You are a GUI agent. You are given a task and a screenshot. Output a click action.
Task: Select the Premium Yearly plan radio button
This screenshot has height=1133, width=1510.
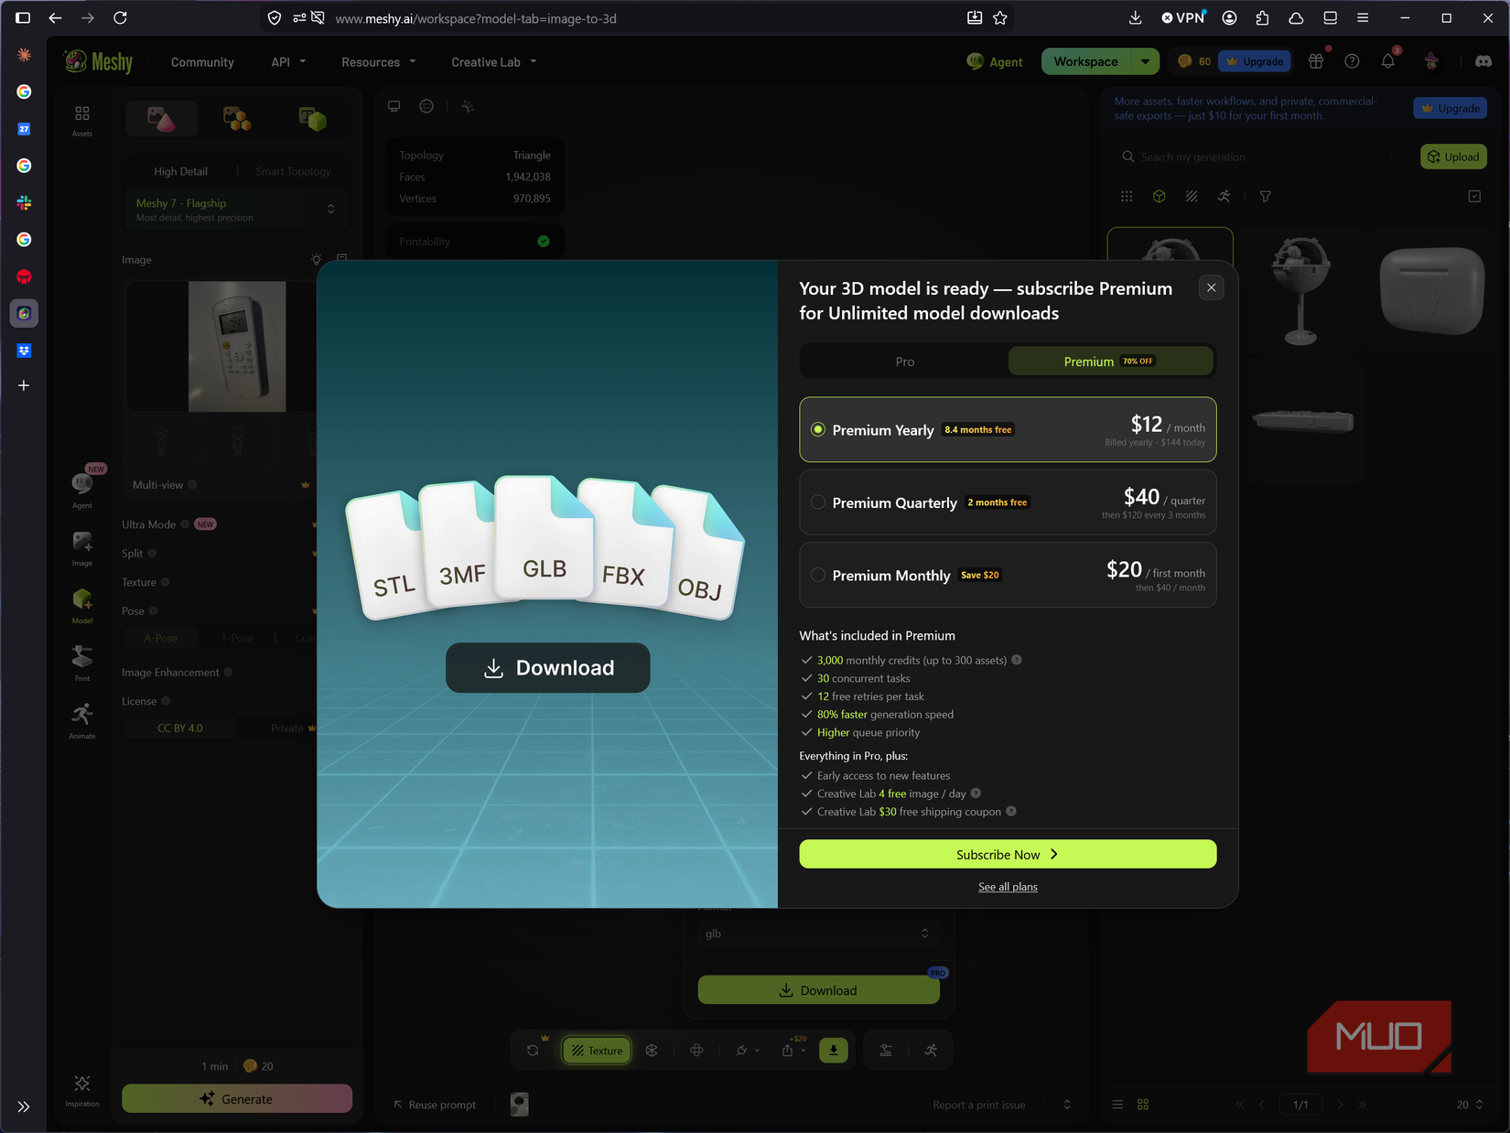click(x=818, y=429)
